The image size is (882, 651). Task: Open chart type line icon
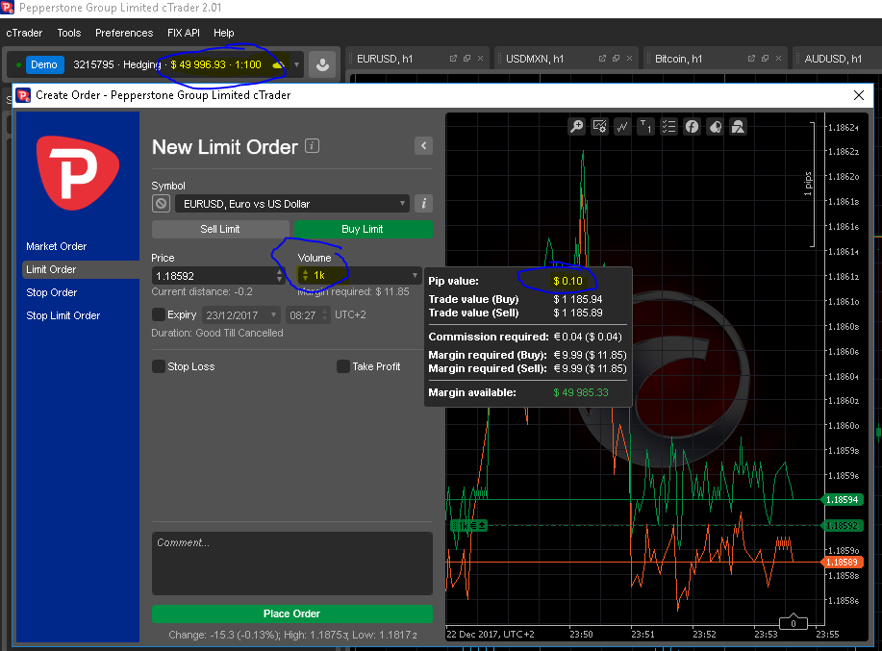click(622, 127)
